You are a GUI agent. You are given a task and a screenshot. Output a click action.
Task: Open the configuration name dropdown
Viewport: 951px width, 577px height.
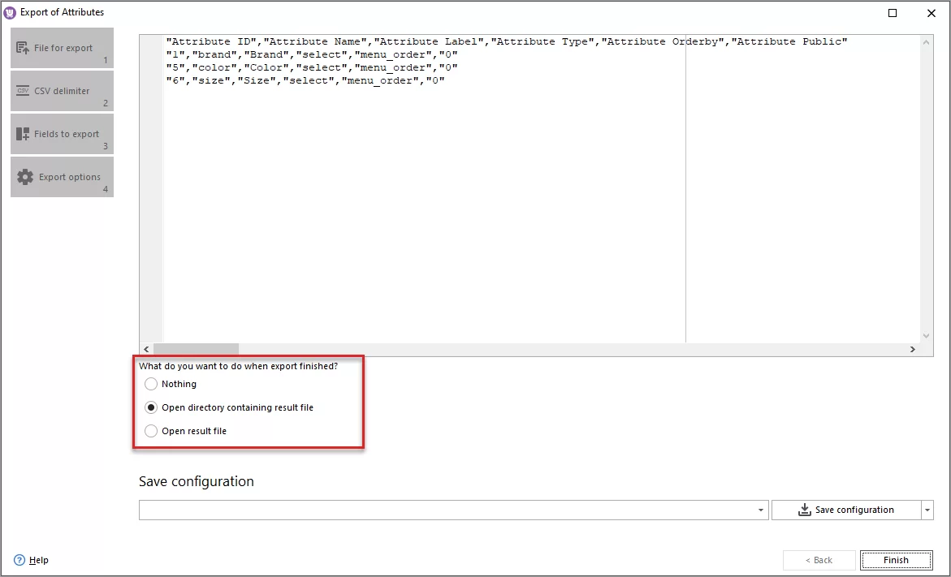point(761,510)
